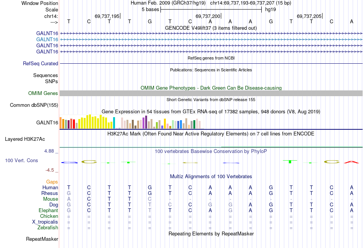363x248 pixels.
Task: Click the 4.88 PhyloP upper scale value
Action: tap(49, 151)
